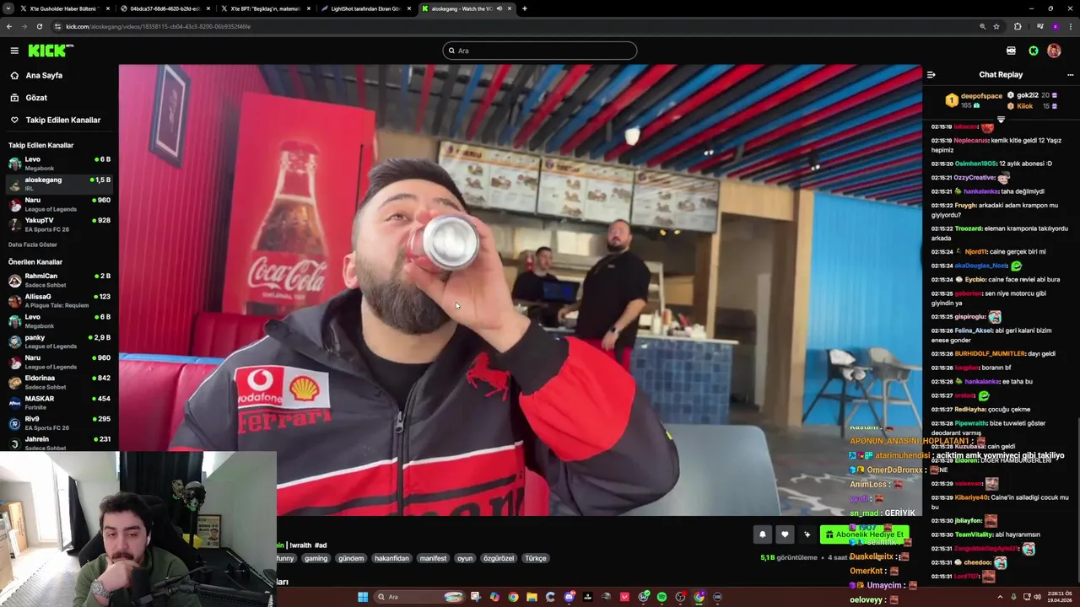Open AllissaG recommended channel
Screen dimensions: 1080x607
coord(59,300)
